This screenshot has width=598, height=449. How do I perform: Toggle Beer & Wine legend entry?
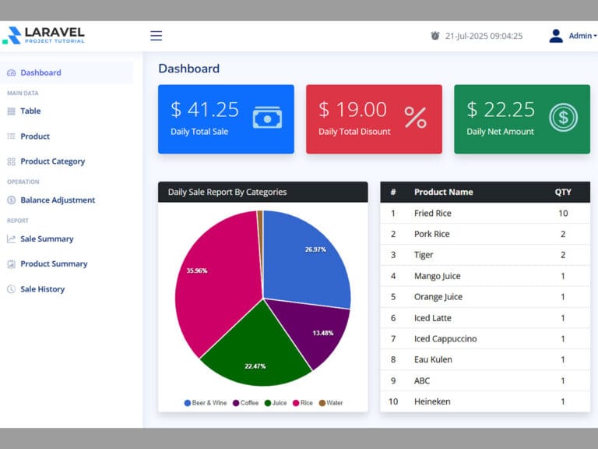pyautogui.click(x=206, y=403)
